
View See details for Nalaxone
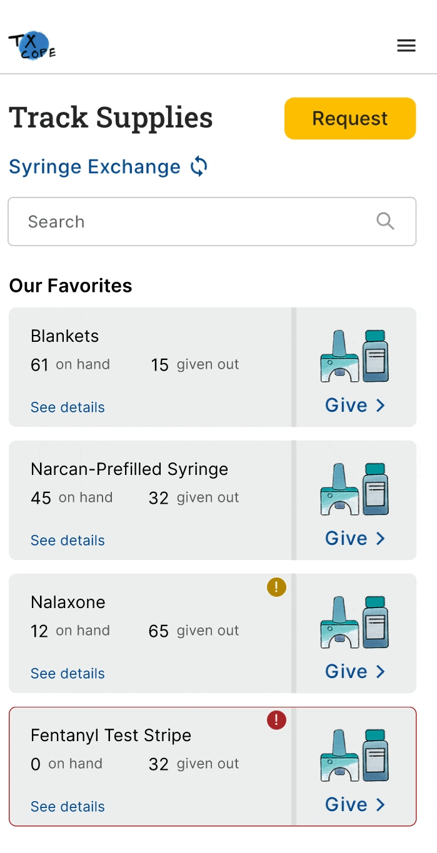68,674
